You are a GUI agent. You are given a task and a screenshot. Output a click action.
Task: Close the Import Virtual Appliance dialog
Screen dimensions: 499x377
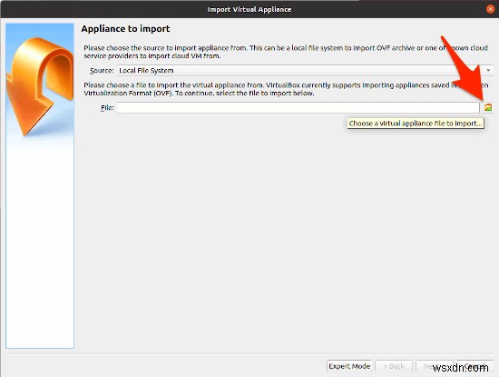[490, 9]
